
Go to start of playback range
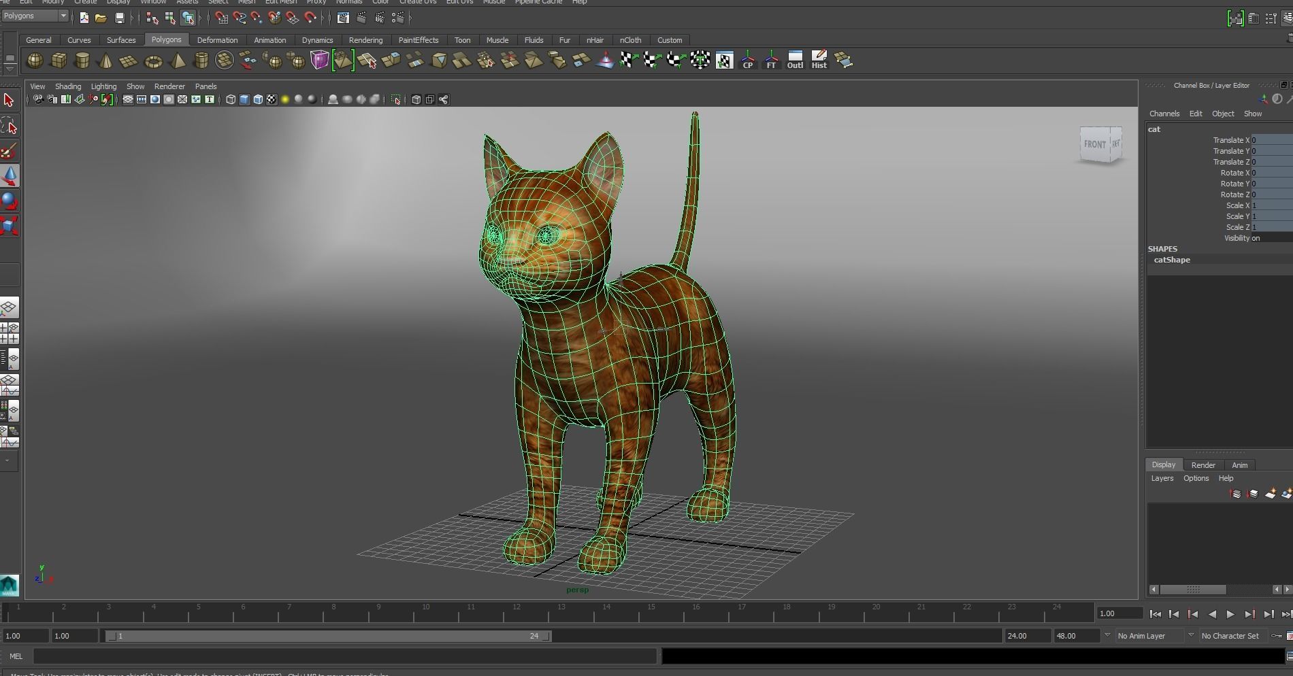1156,614
